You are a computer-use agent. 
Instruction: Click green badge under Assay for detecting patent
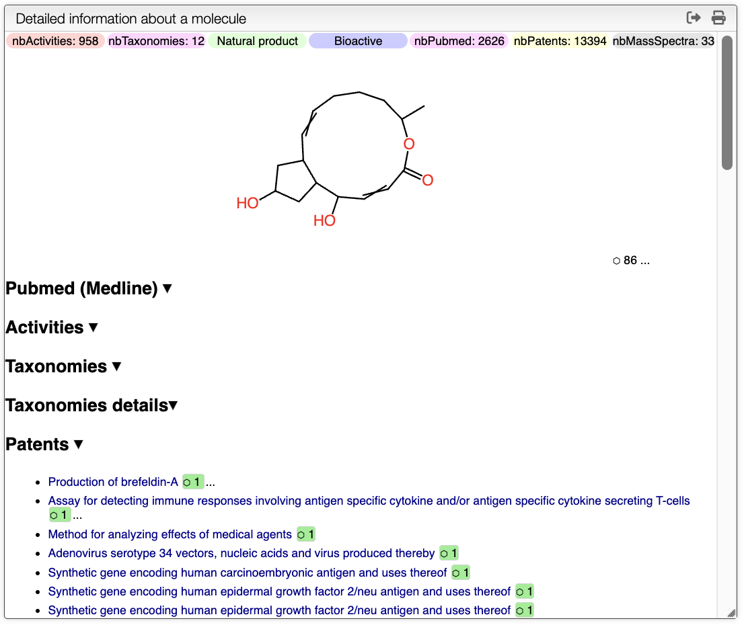[60, 515]
